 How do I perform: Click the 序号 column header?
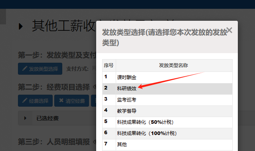tap(109, 66)
